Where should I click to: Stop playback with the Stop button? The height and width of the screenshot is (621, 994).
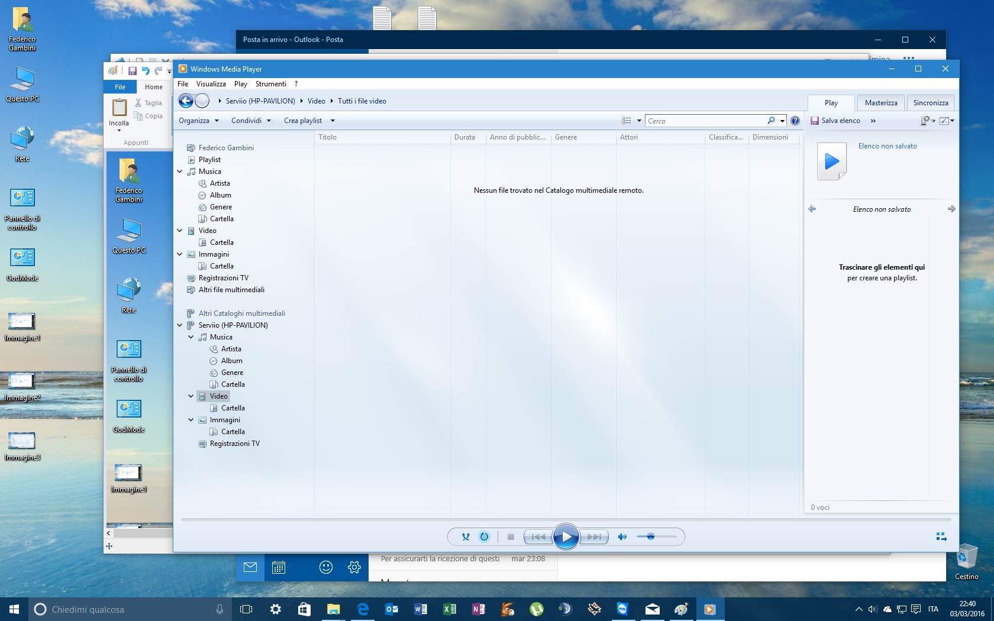pyautogui.click(x=511, y=537)
